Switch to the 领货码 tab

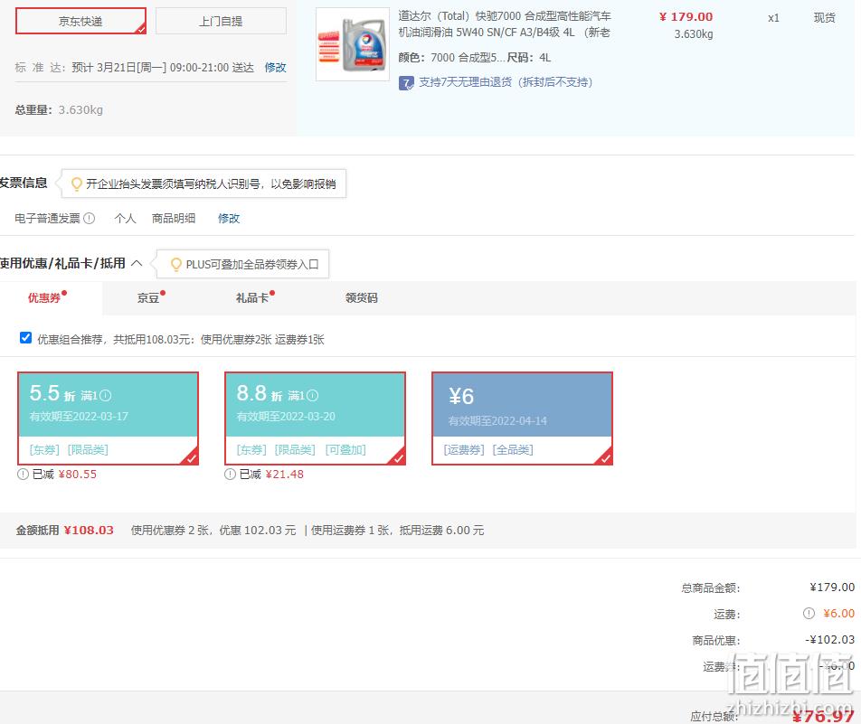point(362,298)
